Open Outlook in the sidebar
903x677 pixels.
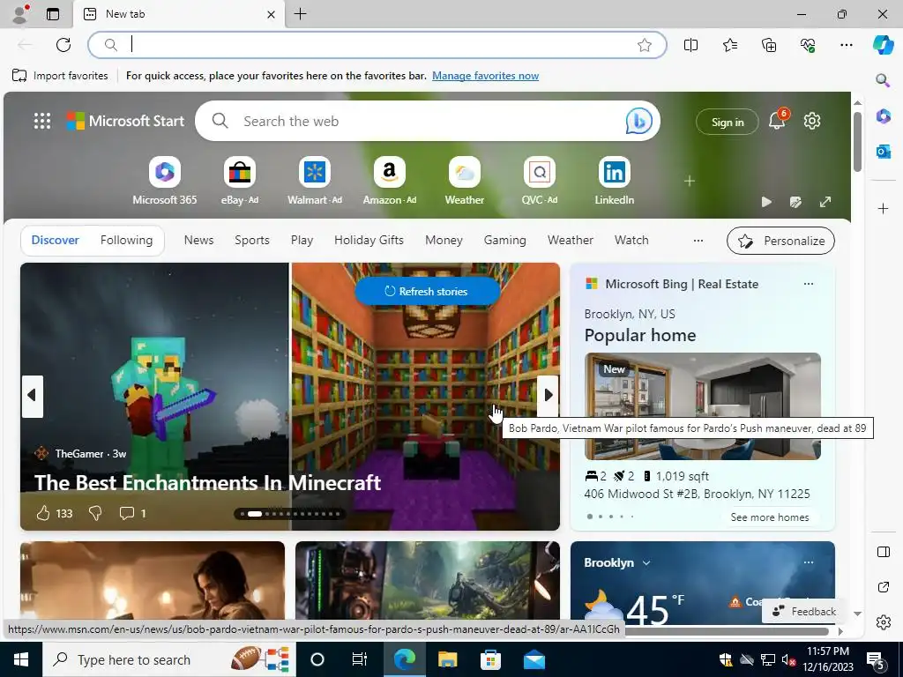point(883,152)
